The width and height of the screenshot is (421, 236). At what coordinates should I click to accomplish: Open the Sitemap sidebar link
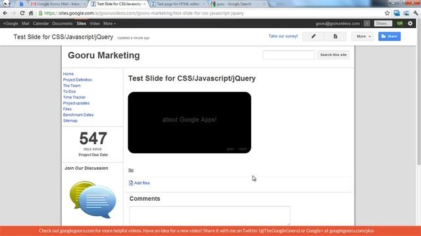click(x=70, y=121)
